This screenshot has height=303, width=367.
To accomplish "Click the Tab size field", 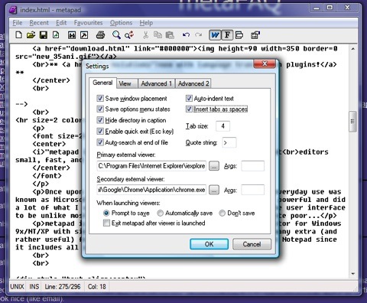I will point(222,126).
